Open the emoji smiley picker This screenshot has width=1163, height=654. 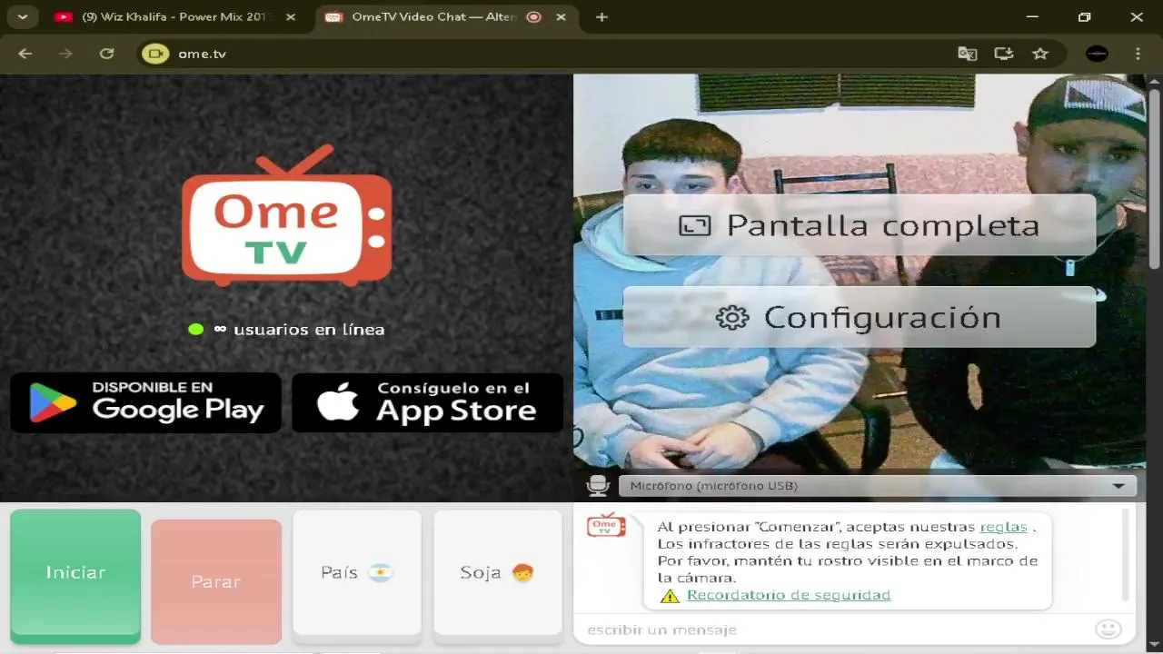click(x=1108, y=629)
